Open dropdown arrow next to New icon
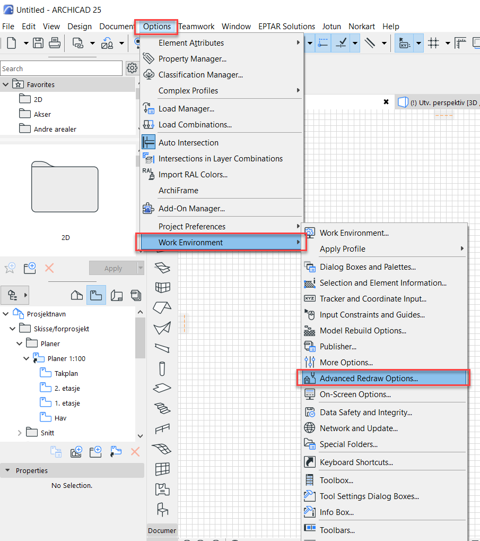 (x=26, y=43)
